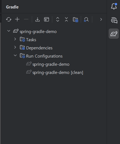Toggle Select Build Scripts folder icon
Image resolution: width=120 pixels, height=144 pixels.
[75, 20]
